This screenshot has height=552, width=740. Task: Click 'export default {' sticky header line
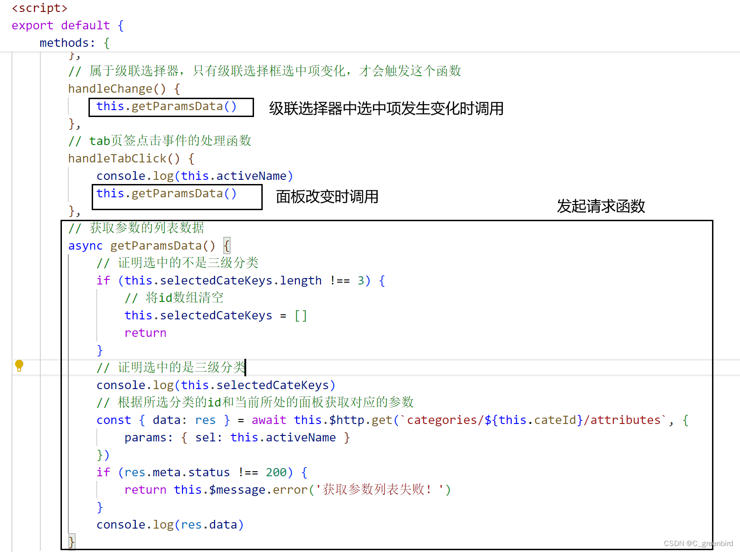pyautogui.click(x=68, y=25)
